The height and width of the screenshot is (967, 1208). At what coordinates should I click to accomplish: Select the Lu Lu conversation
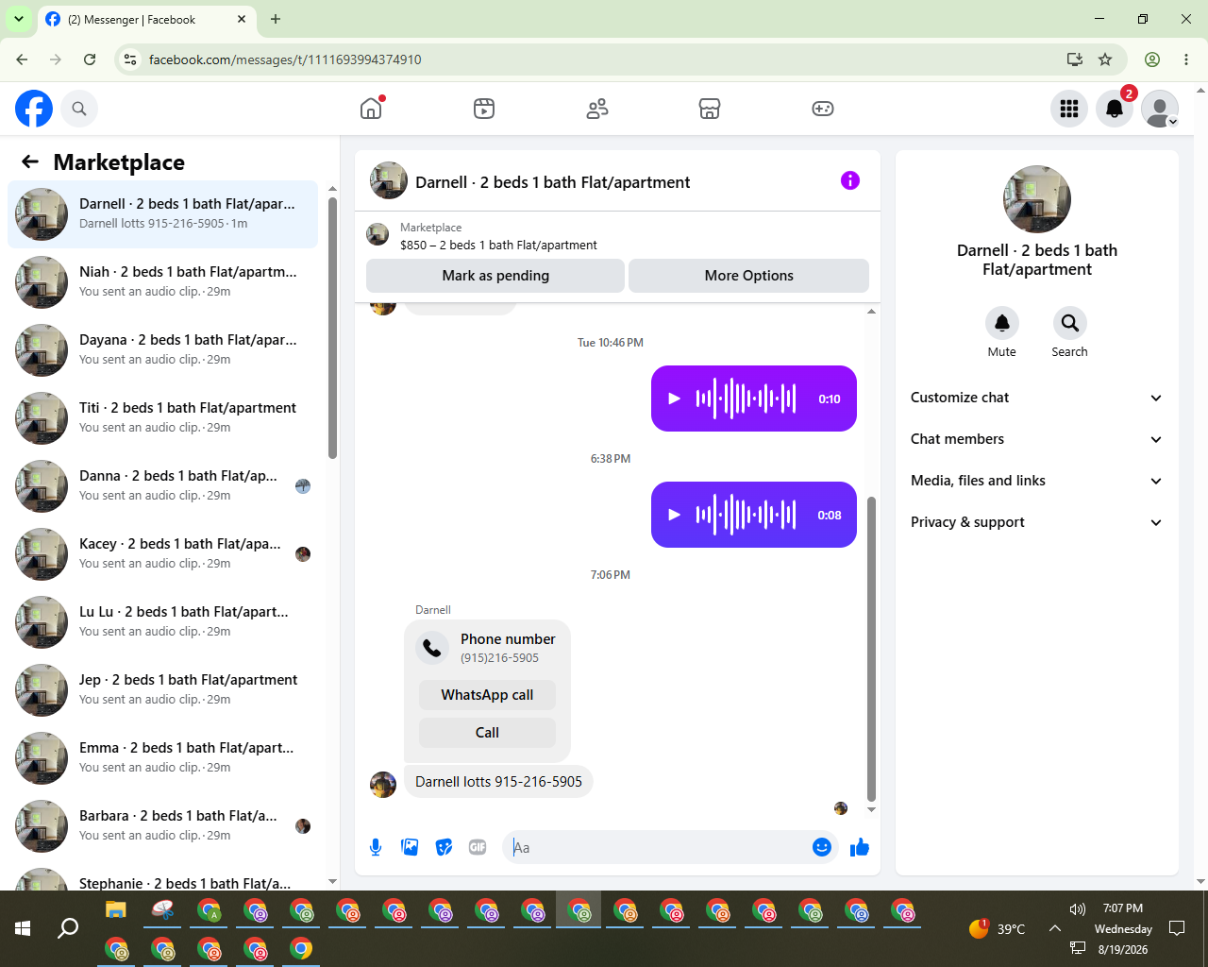[162, 622]
